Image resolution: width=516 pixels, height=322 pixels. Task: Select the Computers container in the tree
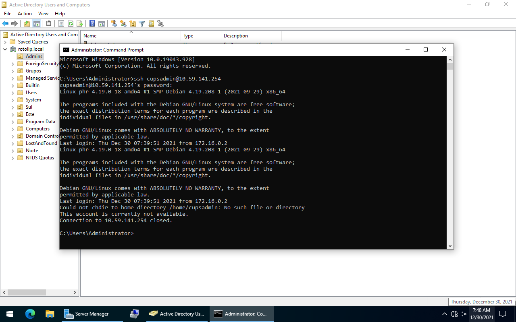pyautogui.click(x=37, y=129)
